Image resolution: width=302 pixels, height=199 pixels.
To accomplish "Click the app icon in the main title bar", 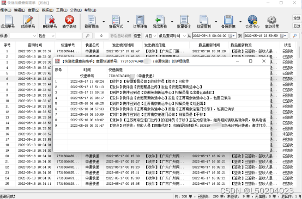I will (3, 3).
